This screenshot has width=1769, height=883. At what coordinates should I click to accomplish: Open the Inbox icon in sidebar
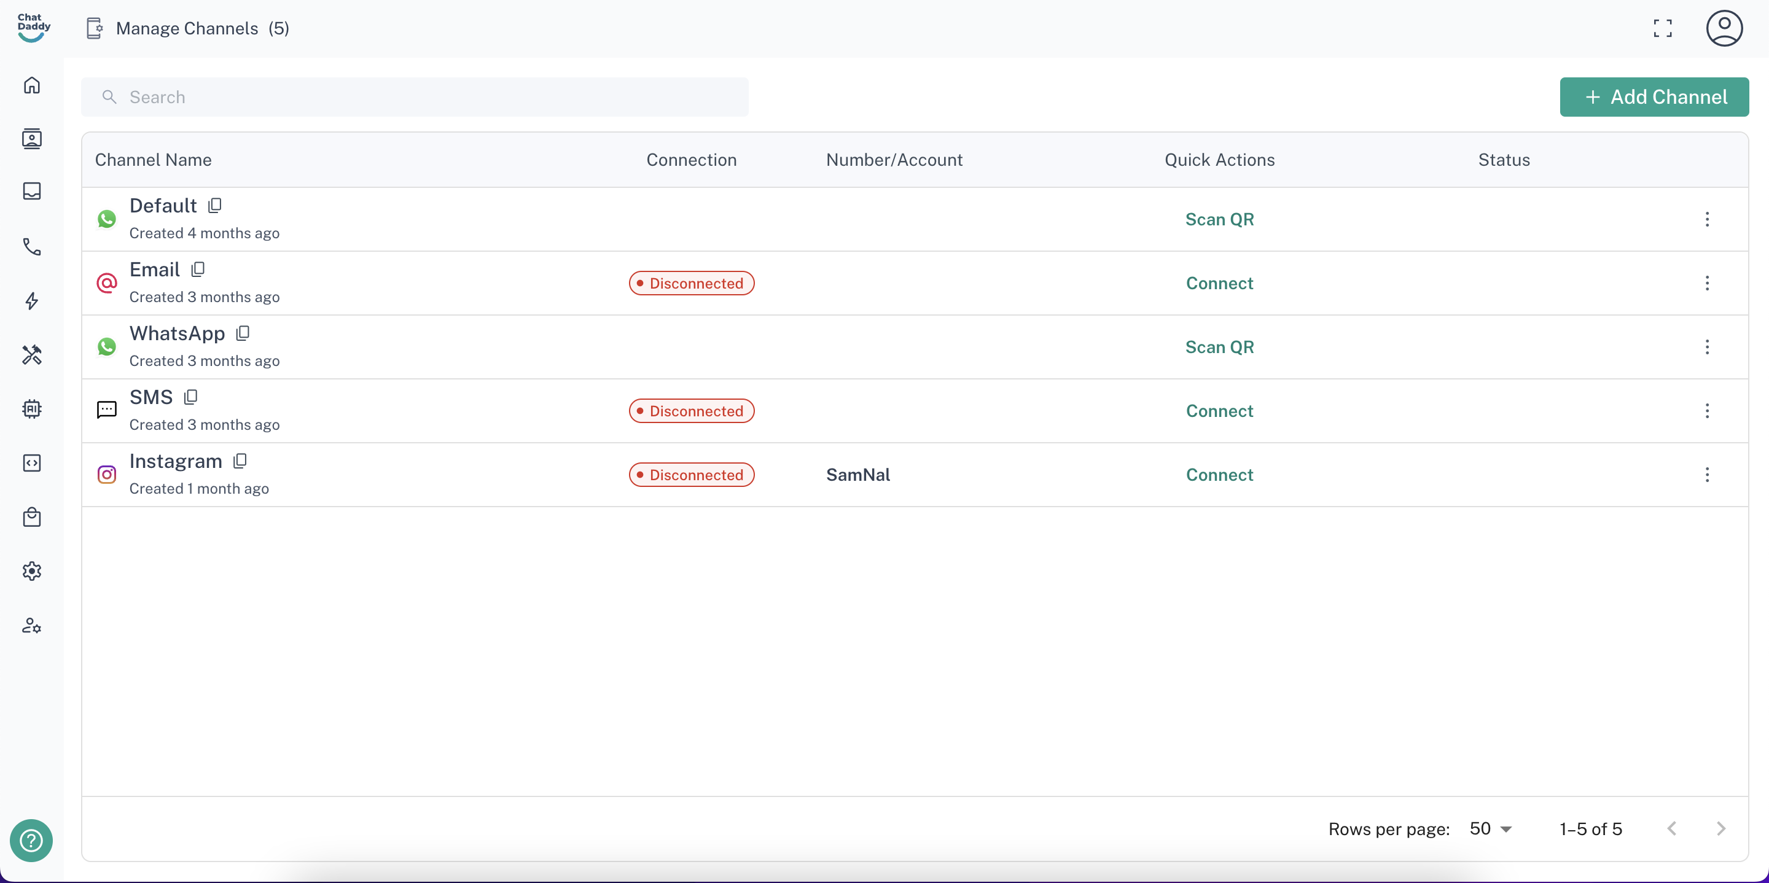[x=31, y=191]
